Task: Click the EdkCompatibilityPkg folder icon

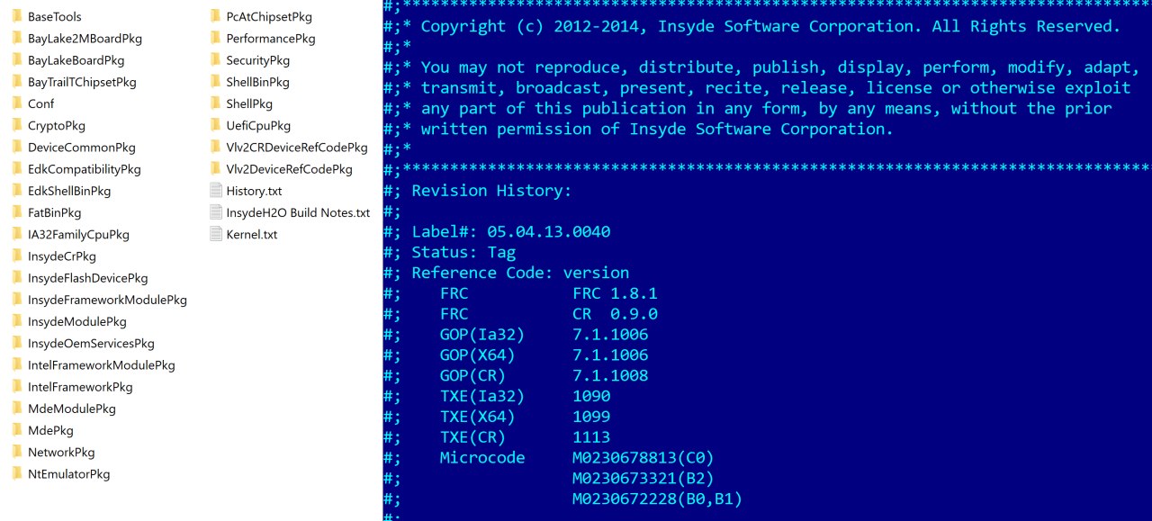Action: pos(16,168)
